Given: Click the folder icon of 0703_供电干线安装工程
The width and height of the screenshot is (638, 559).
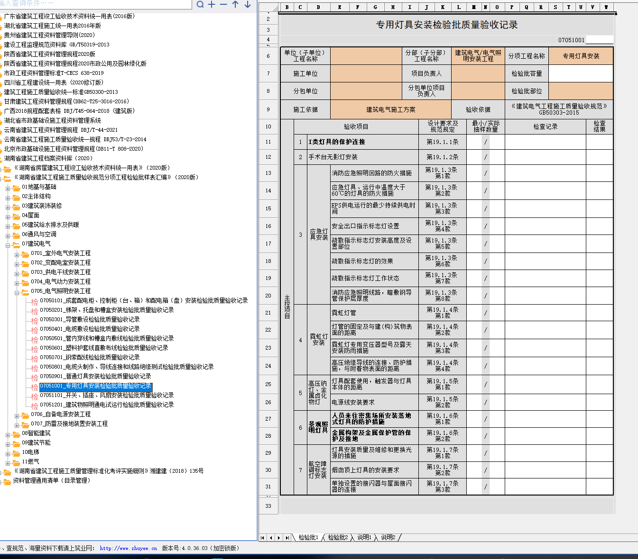Looking at the screenshot, I should coord(26,273).
